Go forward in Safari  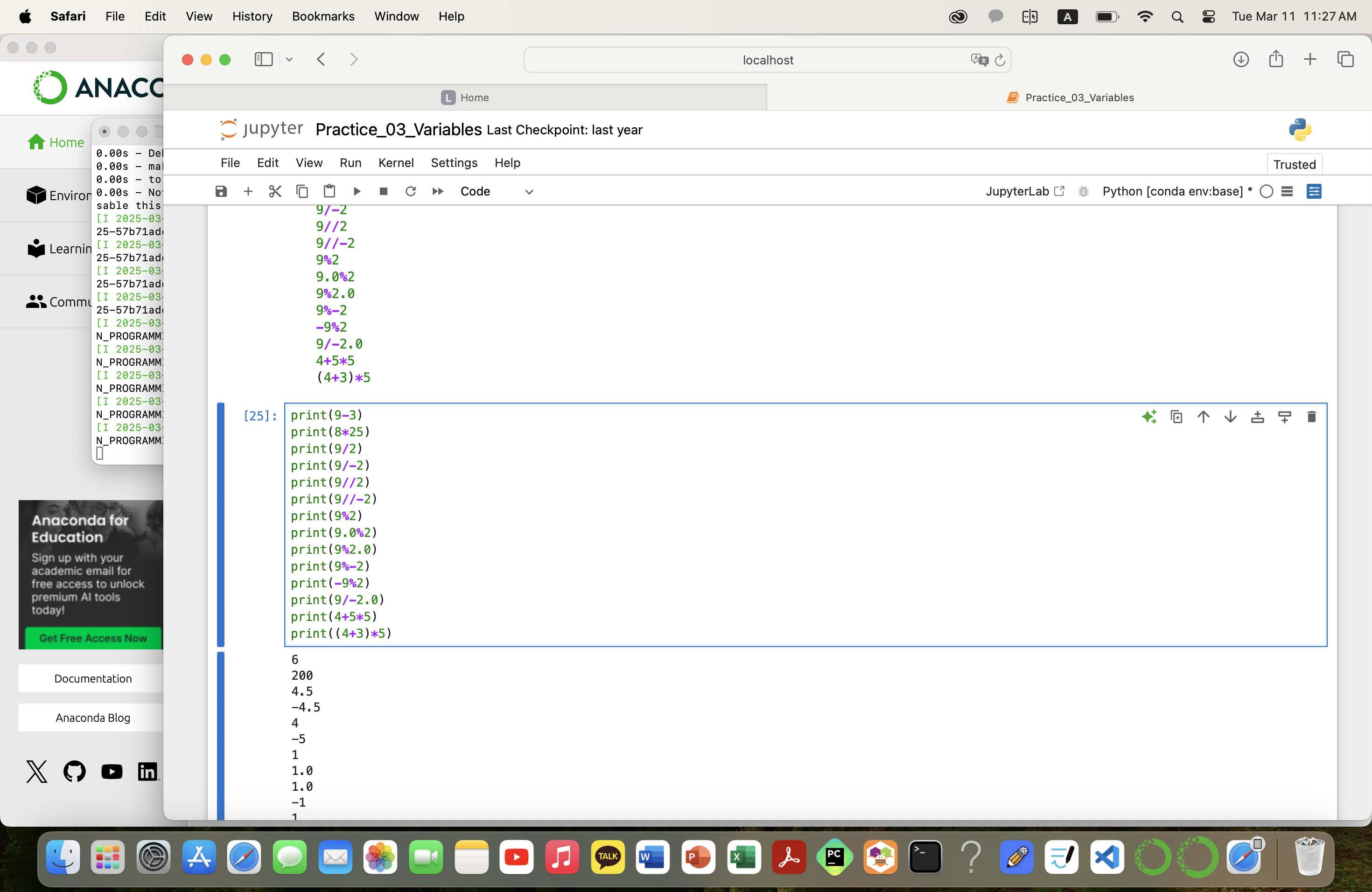354,59
